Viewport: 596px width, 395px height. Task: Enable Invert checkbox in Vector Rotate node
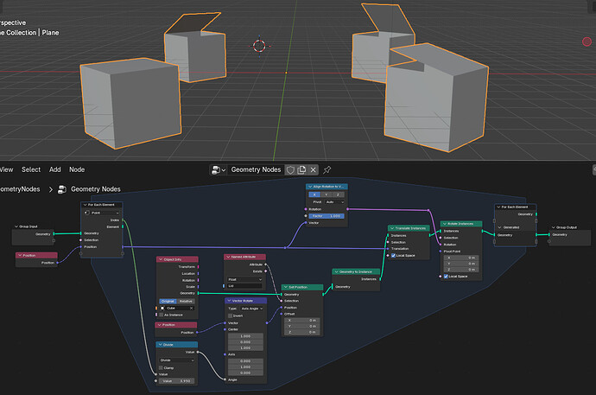(x=231, y=316)
